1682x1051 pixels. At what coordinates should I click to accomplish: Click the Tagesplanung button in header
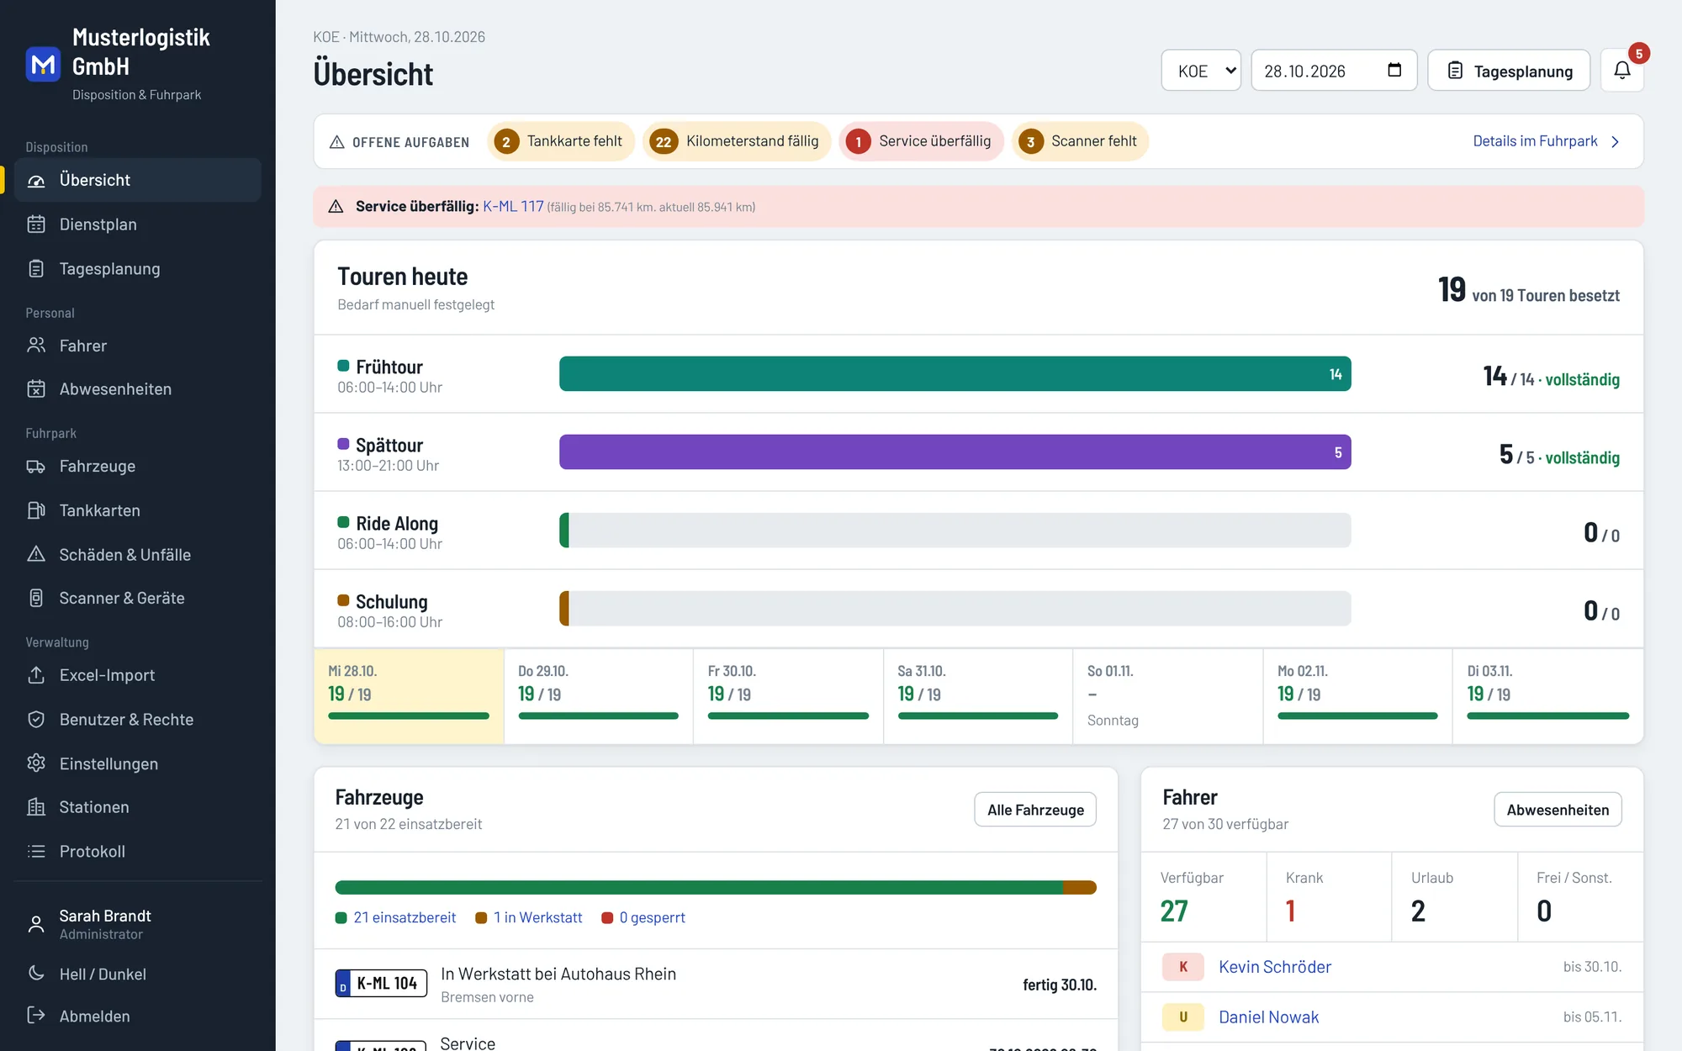click(x=1509, y=71)
